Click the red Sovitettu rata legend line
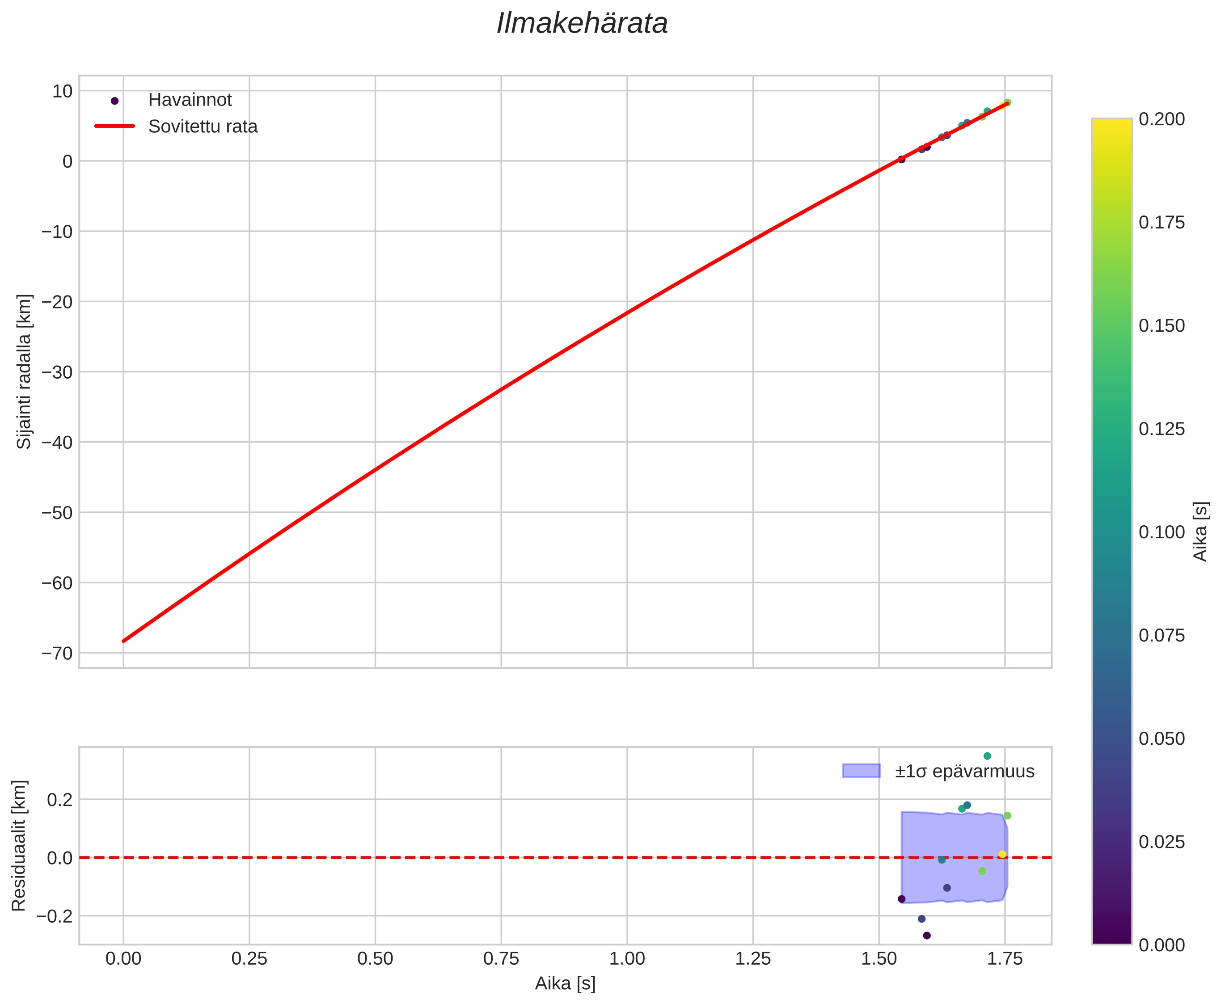1221x1004 pixels. coord(114,126)
